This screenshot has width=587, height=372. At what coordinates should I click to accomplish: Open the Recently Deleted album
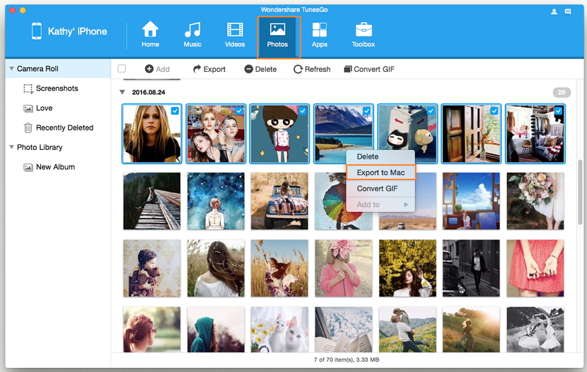pyautogui.click(x=64, y=128)
